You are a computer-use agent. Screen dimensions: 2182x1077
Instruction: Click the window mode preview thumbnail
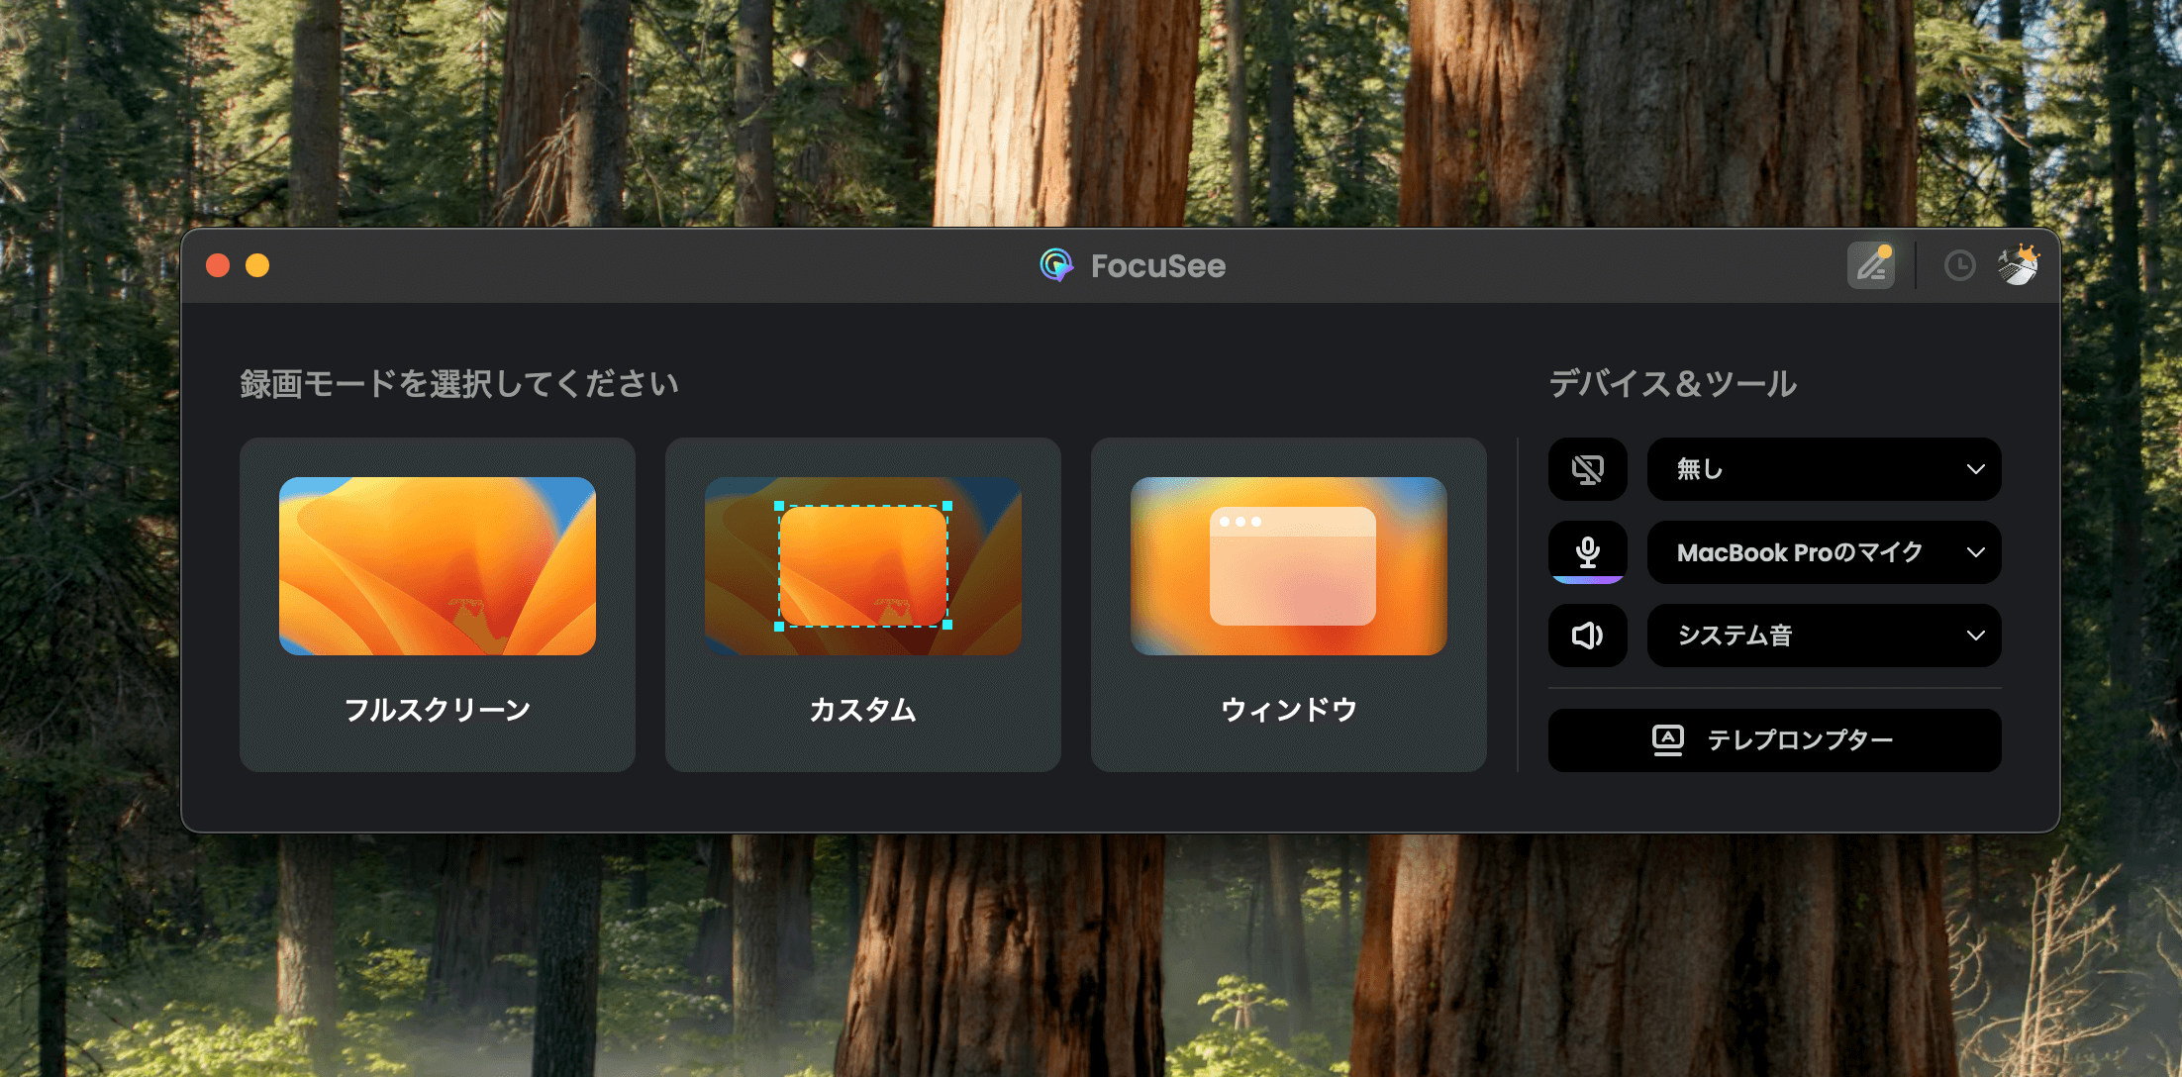point(1288,566)
